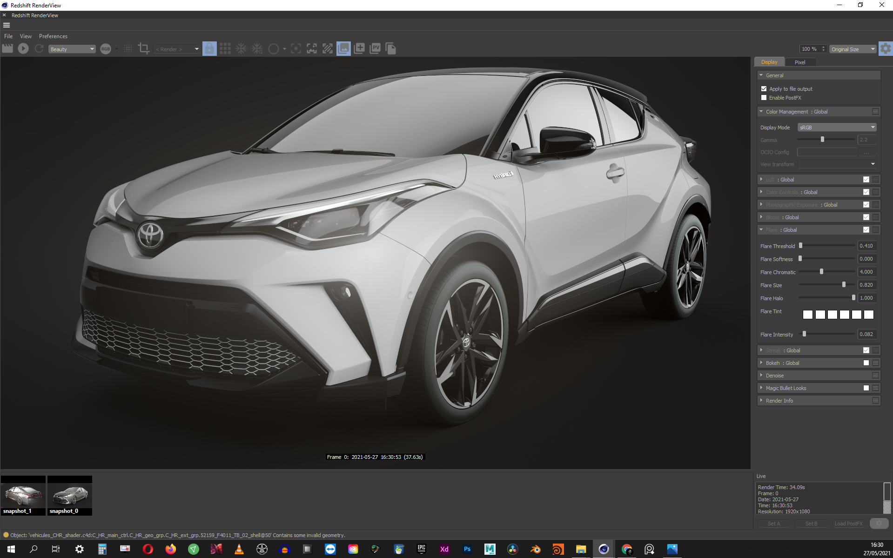This screenshot has width=893, height=558.
Task: Open the Preferences menu
Action: (x=53, y=36)
